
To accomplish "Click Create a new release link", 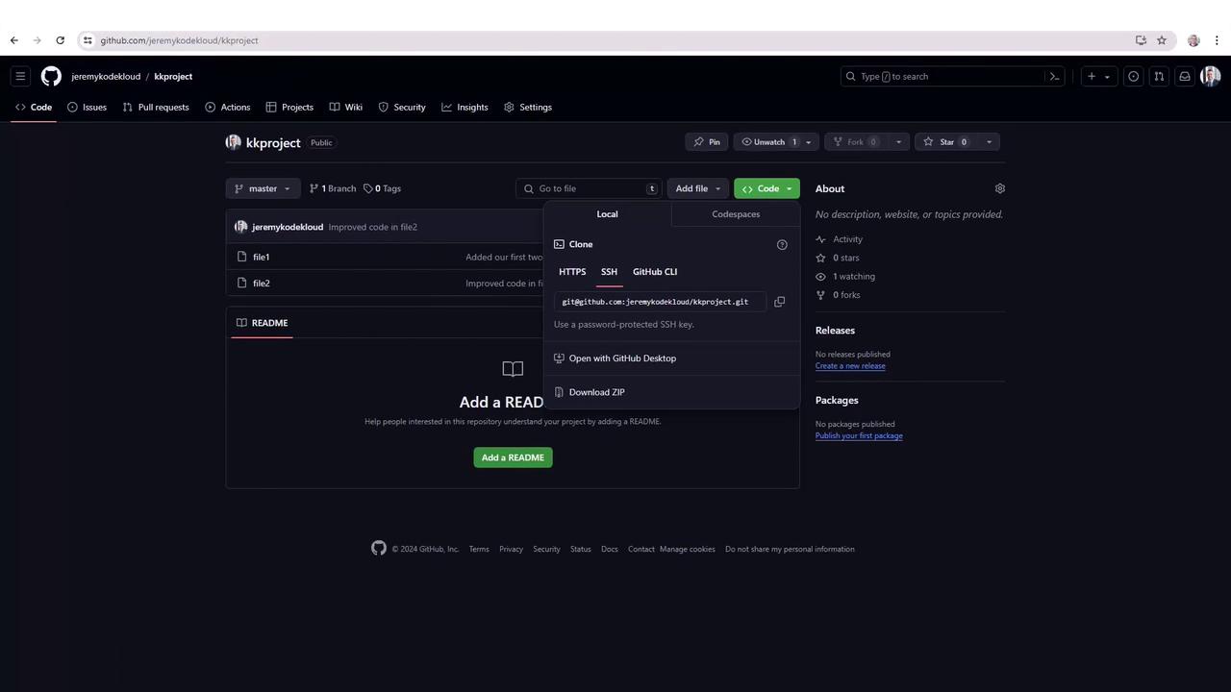I will coord(850,366).
